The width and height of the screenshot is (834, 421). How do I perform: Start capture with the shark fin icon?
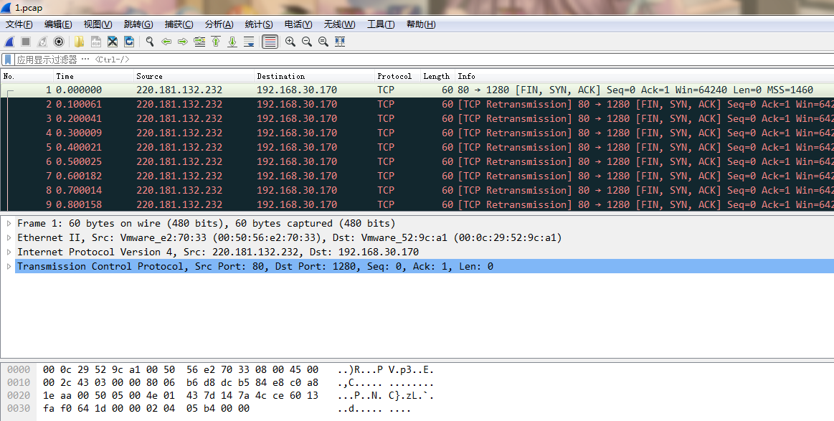(9, 42)
